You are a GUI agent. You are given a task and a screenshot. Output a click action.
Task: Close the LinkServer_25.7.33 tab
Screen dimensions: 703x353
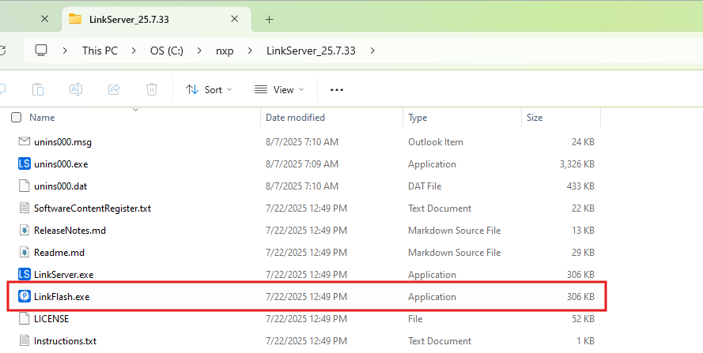pos(235,19)
